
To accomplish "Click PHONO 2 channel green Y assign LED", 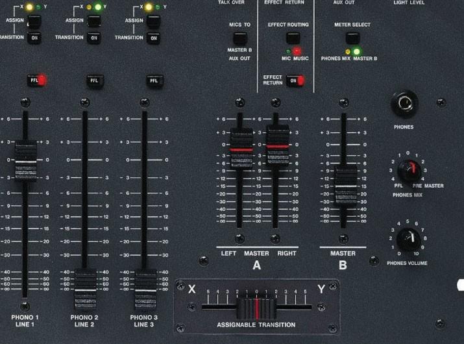I will [97, 6].
